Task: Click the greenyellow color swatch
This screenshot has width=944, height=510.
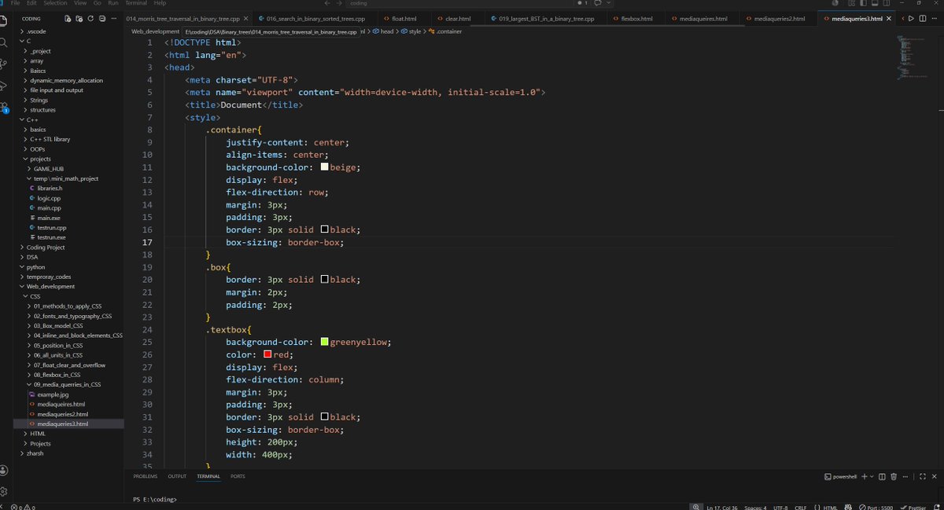Action: click(x=324, y=342)
